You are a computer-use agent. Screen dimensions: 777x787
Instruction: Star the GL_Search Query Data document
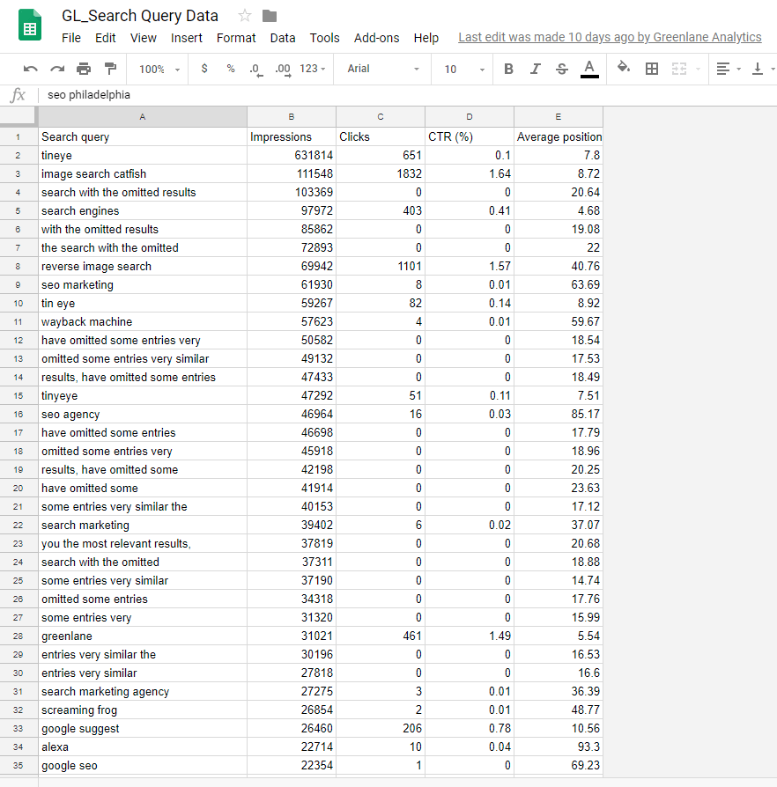[x=245, y=16]
